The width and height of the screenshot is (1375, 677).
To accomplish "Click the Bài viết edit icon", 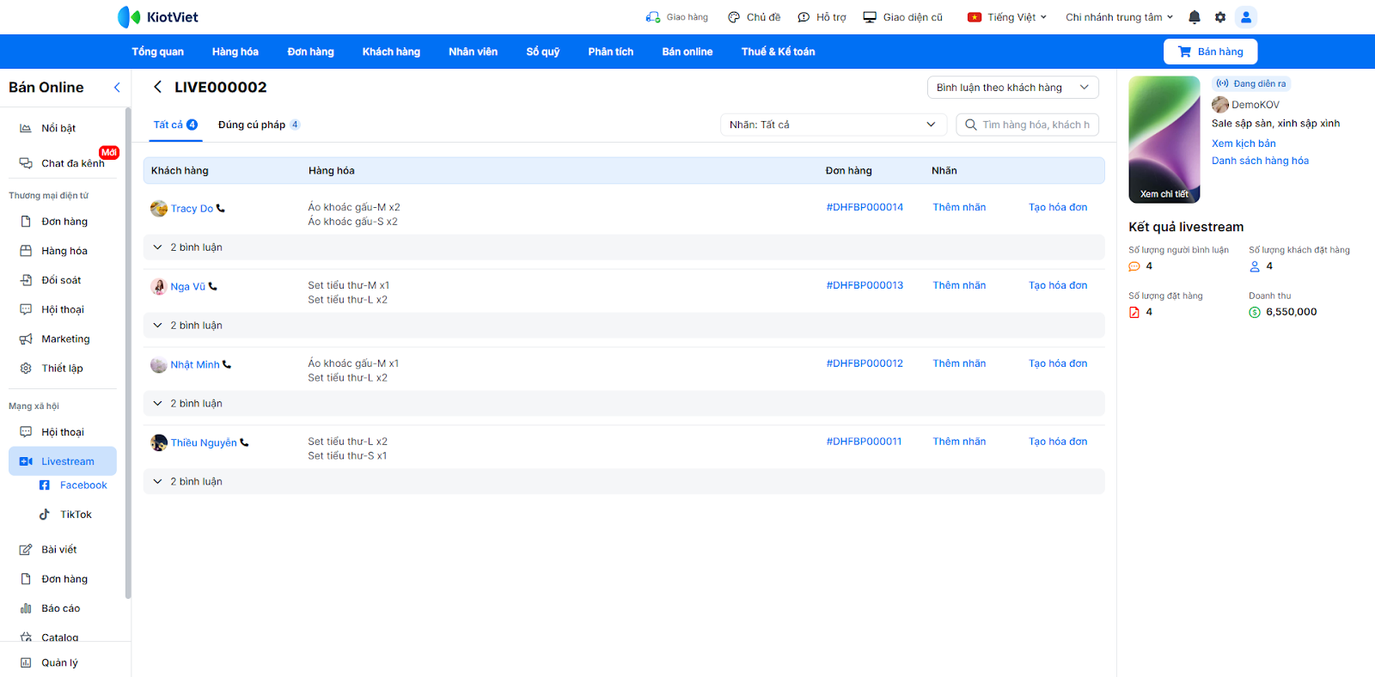I will (x=26, y=550).
